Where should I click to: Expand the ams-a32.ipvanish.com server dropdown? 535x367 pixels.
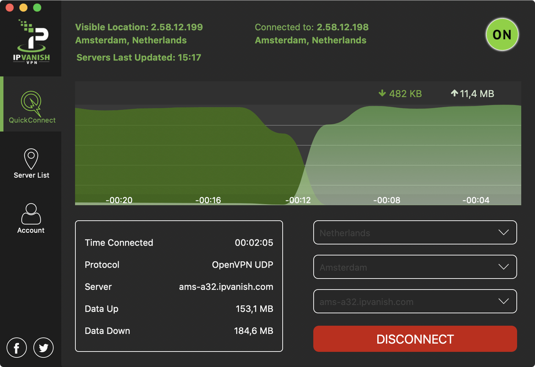(x=415, y=301)
